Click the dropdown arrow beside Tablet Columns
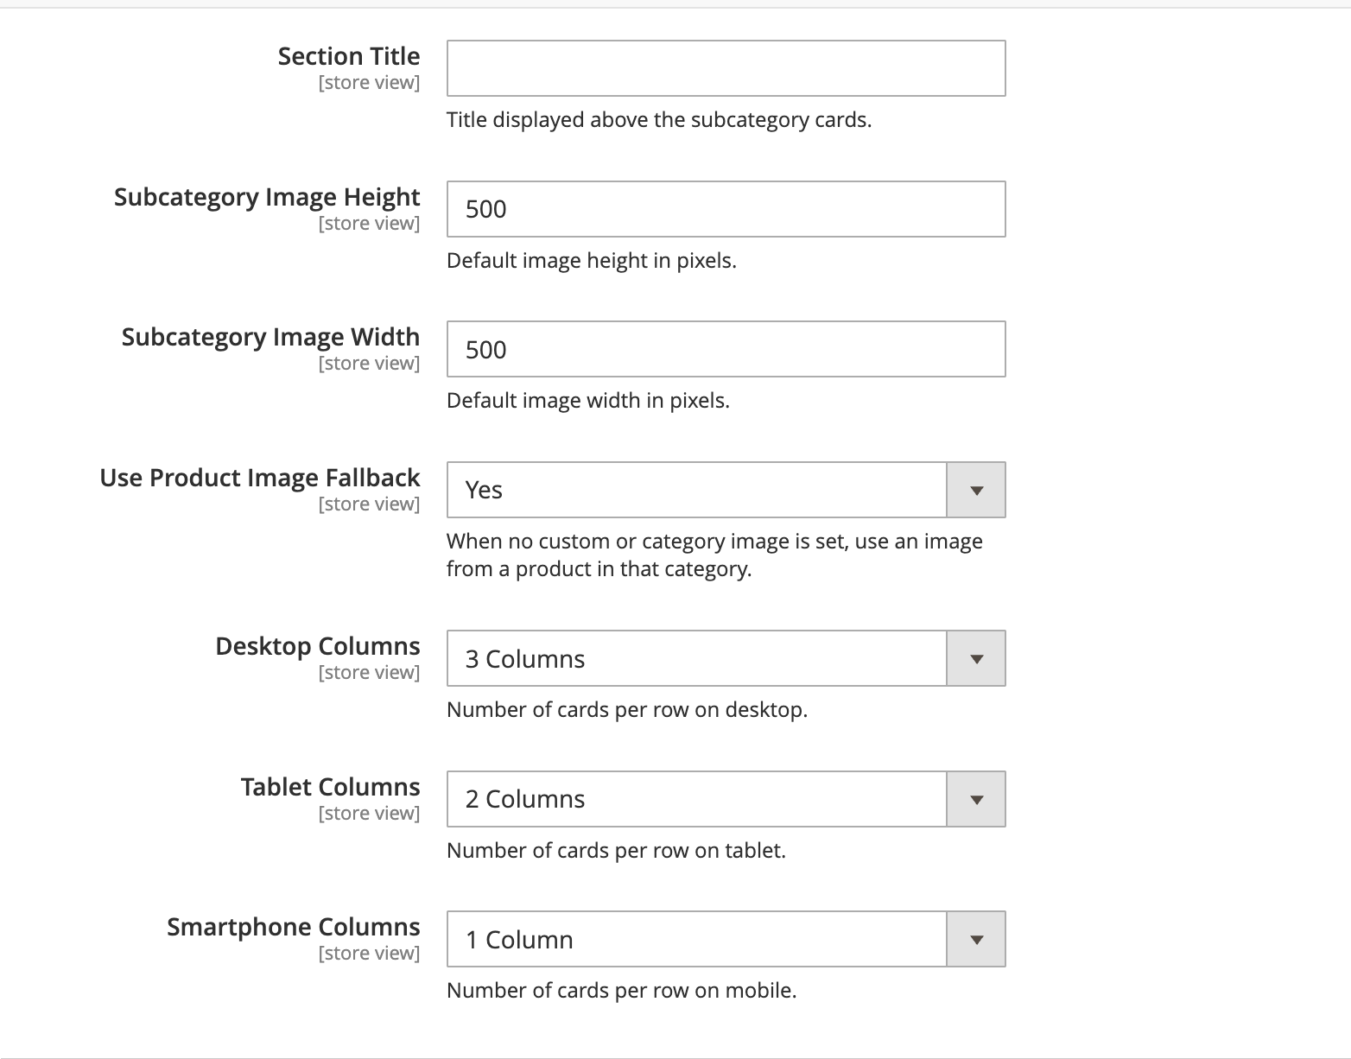Image resolution: width=1351 pixels, height=1059 pixels. tap(975, 799)
